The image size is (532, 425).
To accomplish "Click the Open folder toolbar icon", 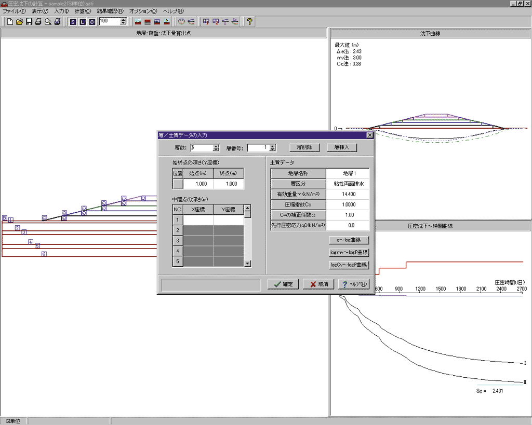I will (x=20, y=22).
